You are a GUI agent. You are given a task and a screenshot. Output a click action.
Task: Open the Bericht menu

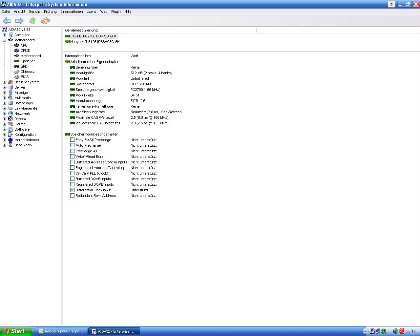pos(34,11)
